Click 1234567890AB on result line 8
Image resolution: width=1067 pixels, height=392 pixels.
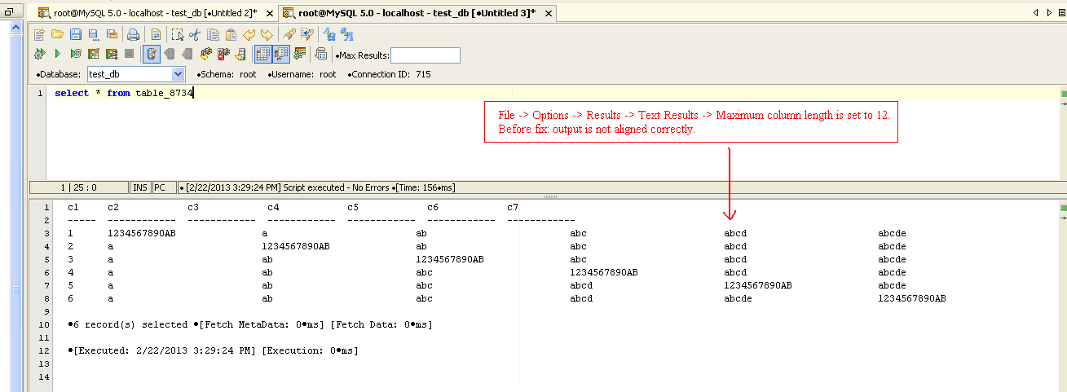[x=912, y=298]
